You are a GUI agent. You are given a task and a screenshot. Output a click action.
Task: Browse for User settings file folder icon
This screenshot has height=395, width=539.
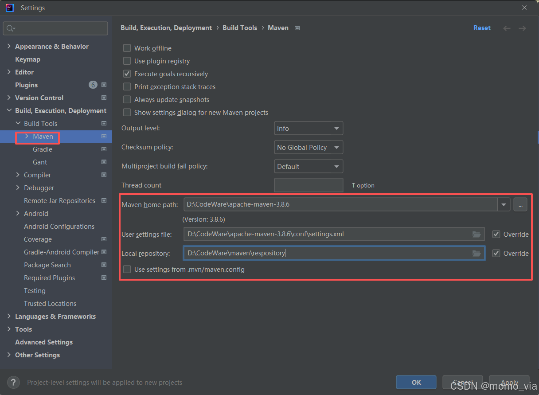click(x=477, y=234)
